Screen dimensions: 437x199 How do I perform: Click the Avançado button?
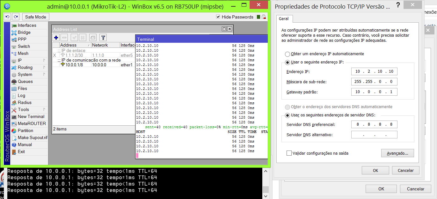(397, 153)
